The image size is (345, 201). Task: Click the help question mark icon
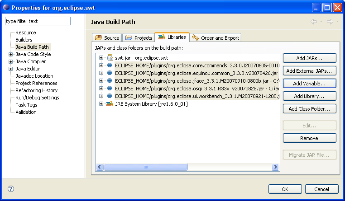[x=11, y=189]
